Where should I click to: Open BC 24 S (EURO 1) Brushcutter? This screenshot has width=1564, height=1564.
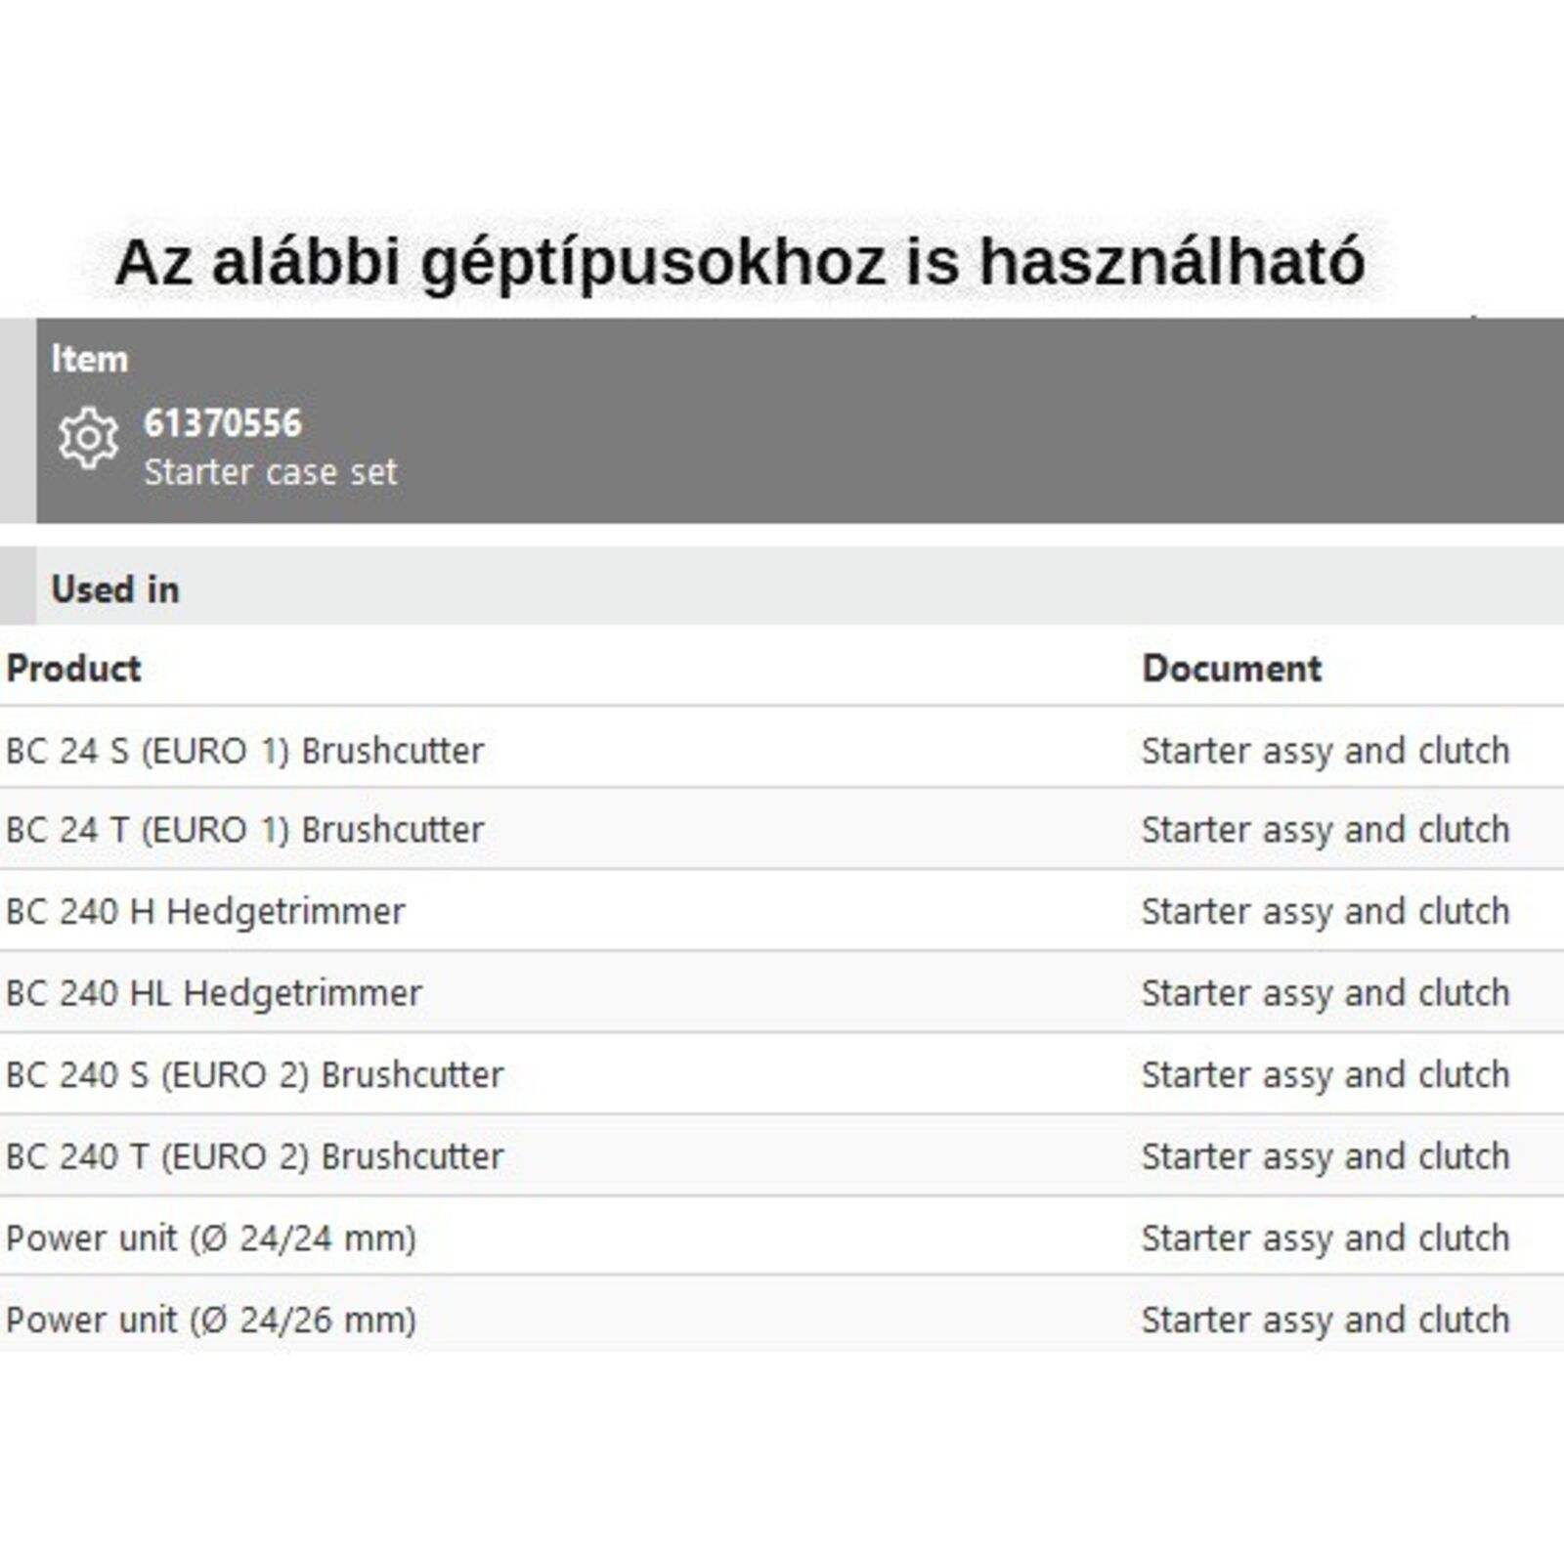tap(245, 751)
